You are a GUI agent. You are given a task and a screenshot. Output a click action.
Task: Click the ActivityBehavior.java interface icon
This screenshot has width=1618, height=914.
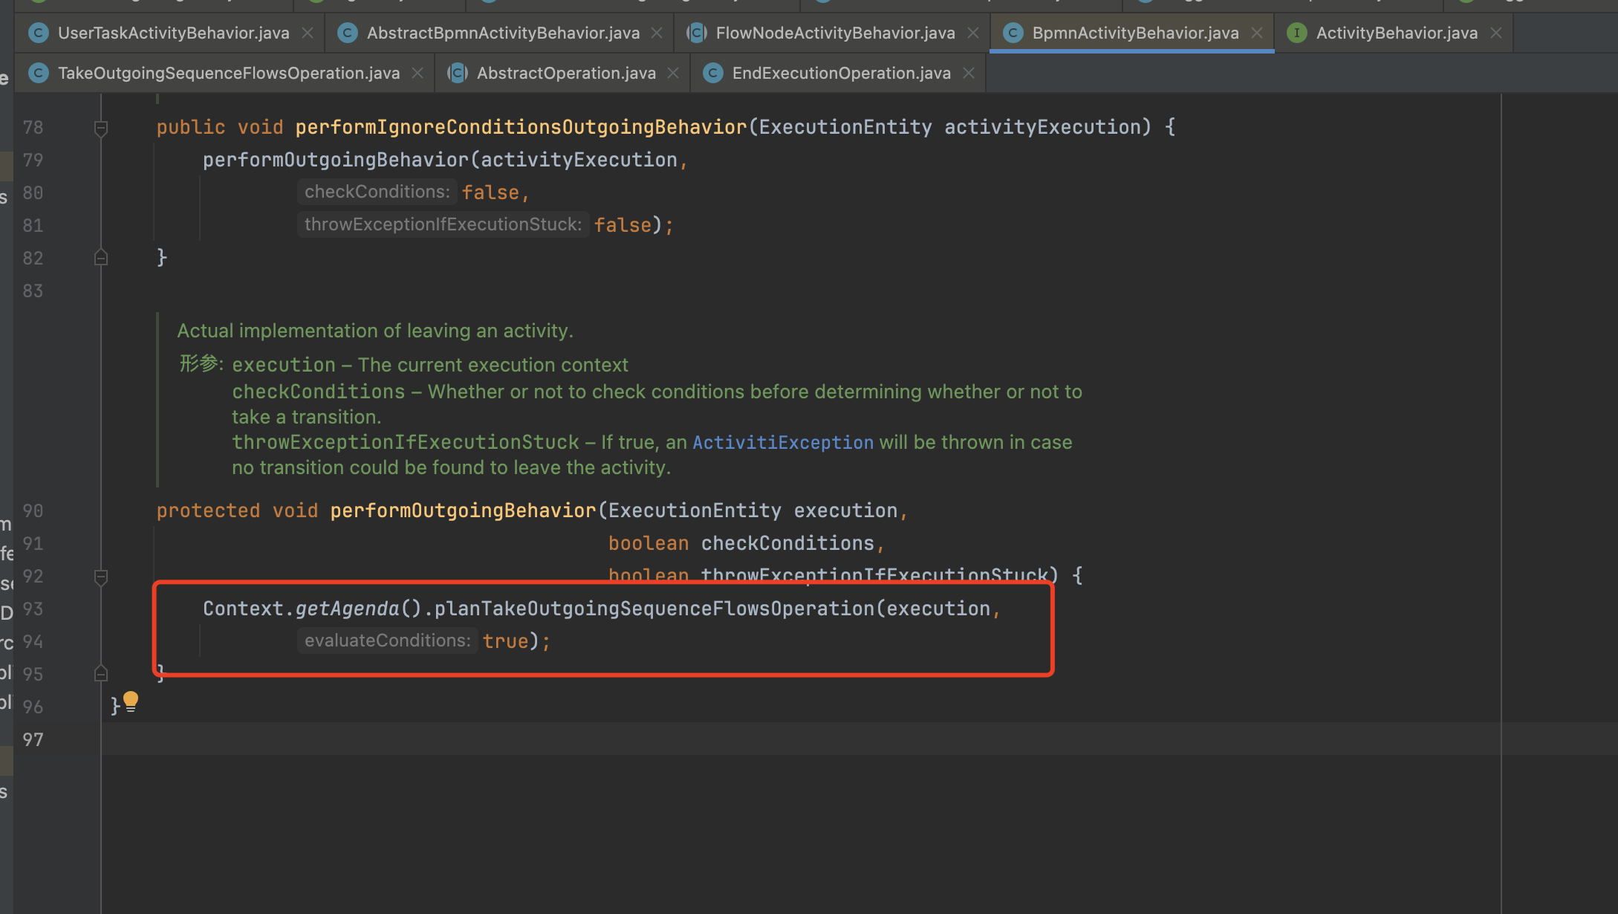click(x=1296, y=33)
